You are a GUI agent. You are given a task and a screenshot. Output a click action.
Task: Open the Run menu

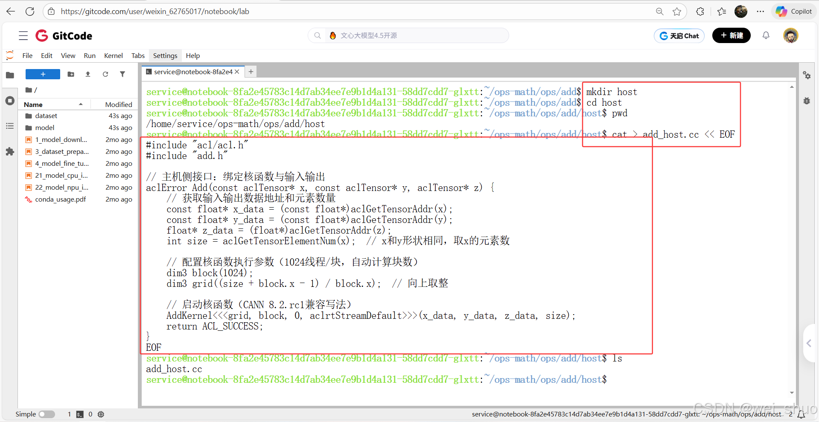(x=90, y=55)
